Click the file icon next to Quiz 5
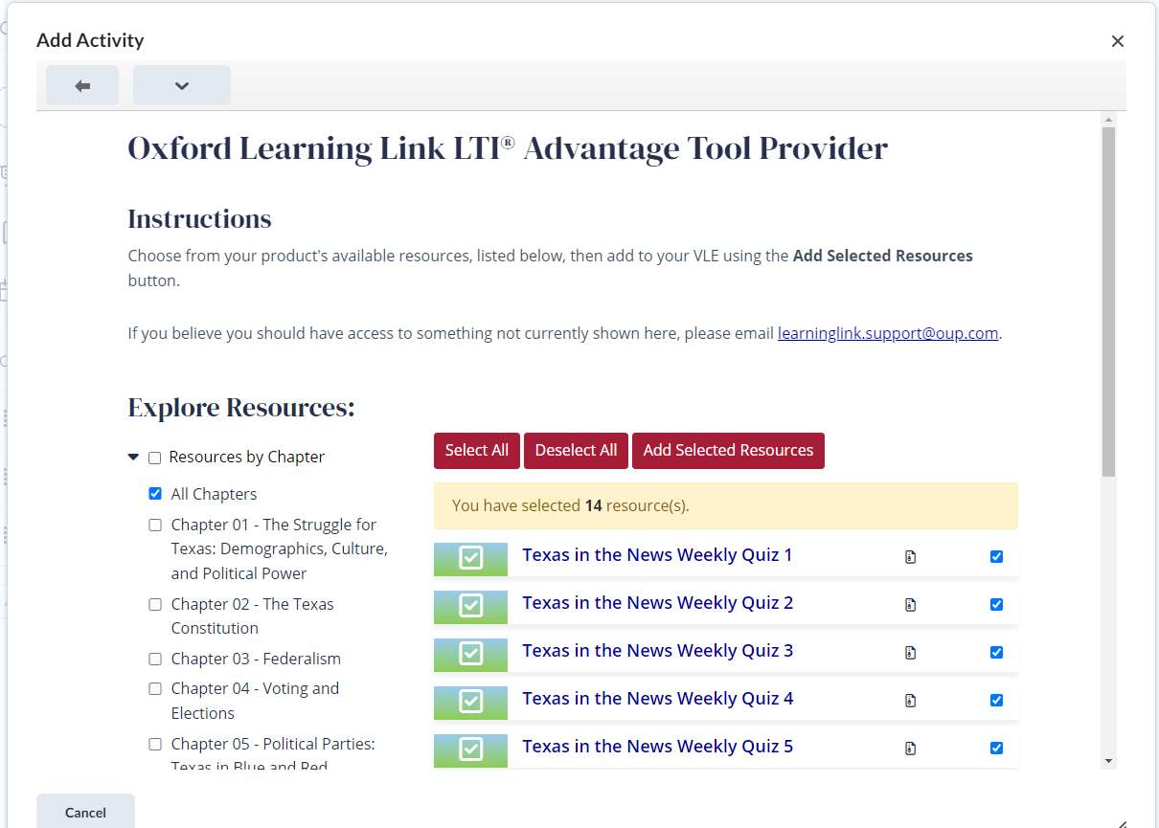 (x=909, y=750)
